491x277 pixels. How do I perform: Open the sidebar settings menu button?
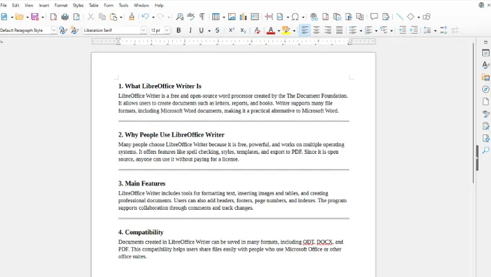[x=485, y=42]
